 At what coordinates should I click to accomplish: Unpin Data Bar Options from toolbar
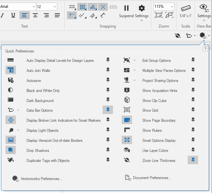(x=108, y=110)
